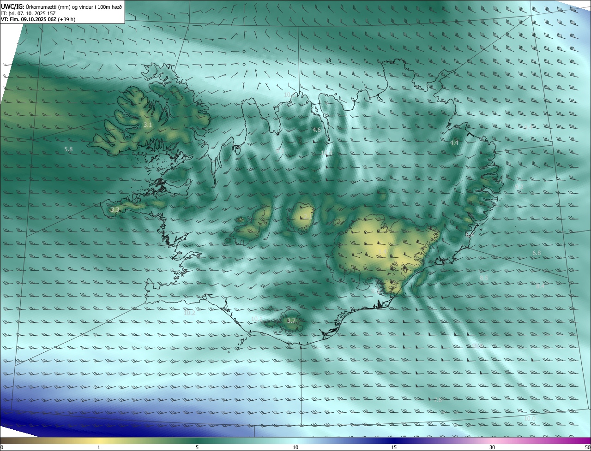Image resolution: width=591 pixels, height=451 pixels.
Task: Click the 10.0 value in the bottom-right ocean
Action: tap(530, 418)
